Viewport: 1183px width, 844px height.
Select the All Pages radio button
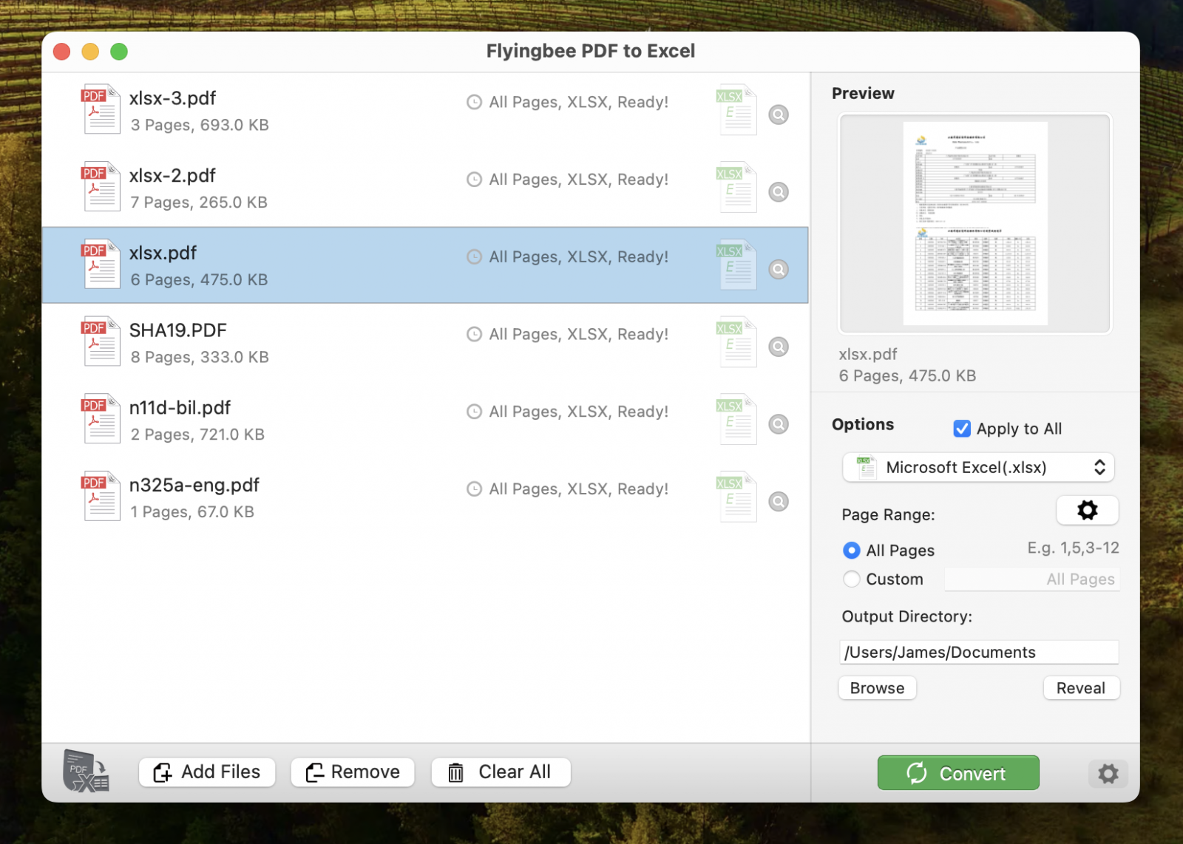pyautogui.click(x=852, y=551)
